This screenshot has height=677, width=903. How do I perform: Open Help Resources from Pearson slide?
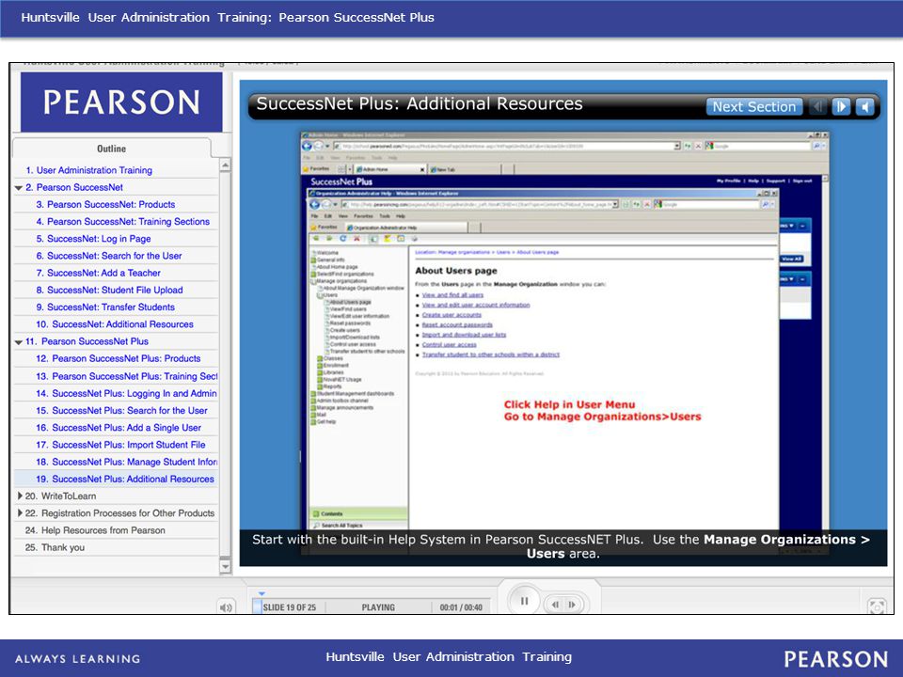[x=95, y=530]
